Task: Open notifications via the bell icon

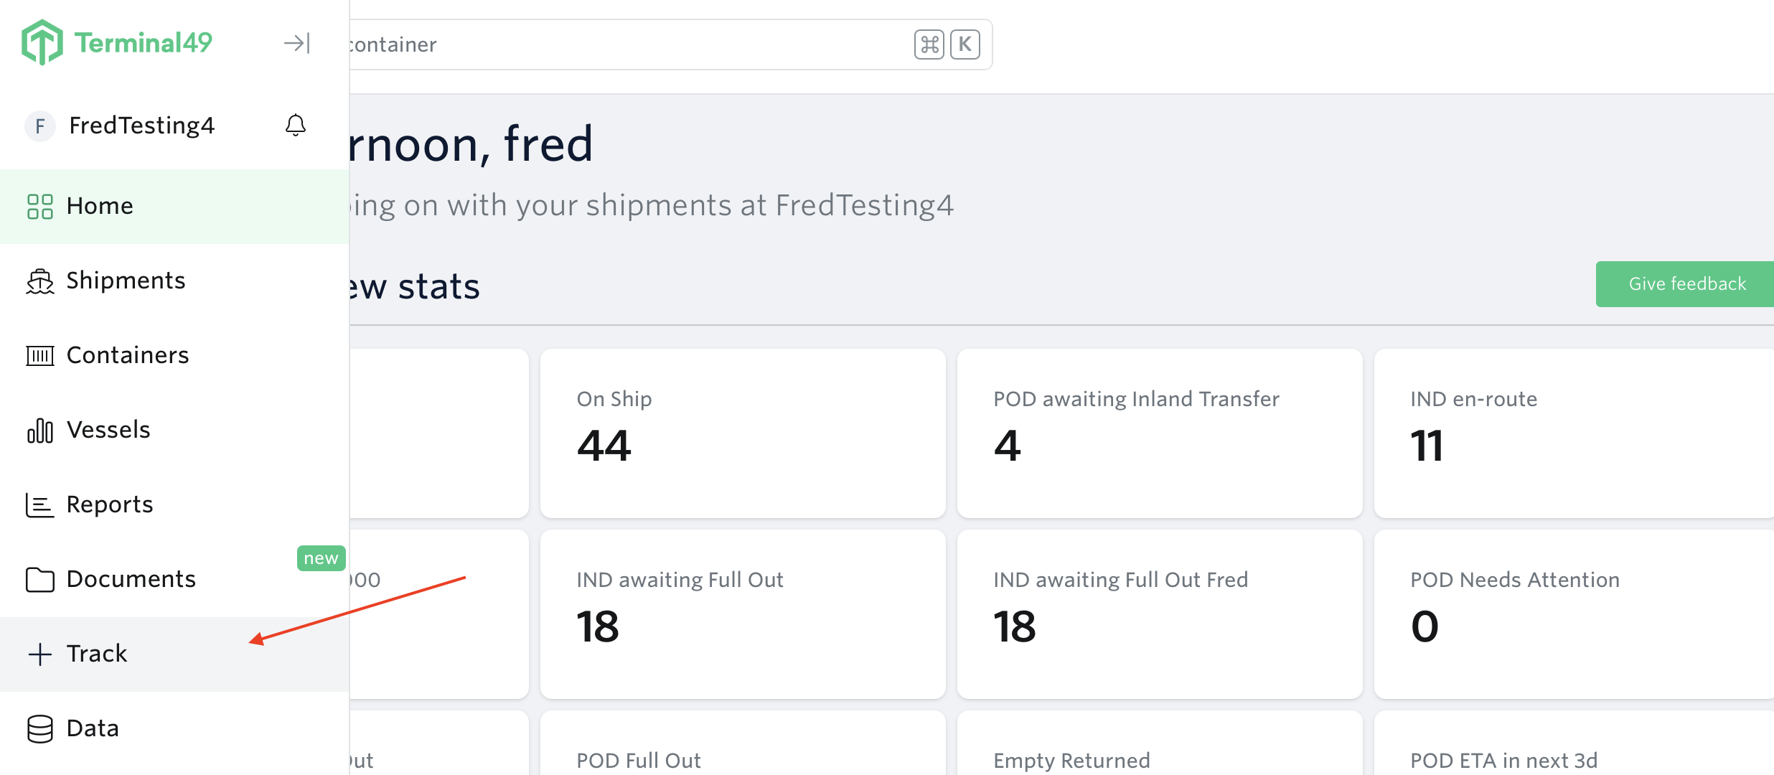Action: [x=296, y=126]
